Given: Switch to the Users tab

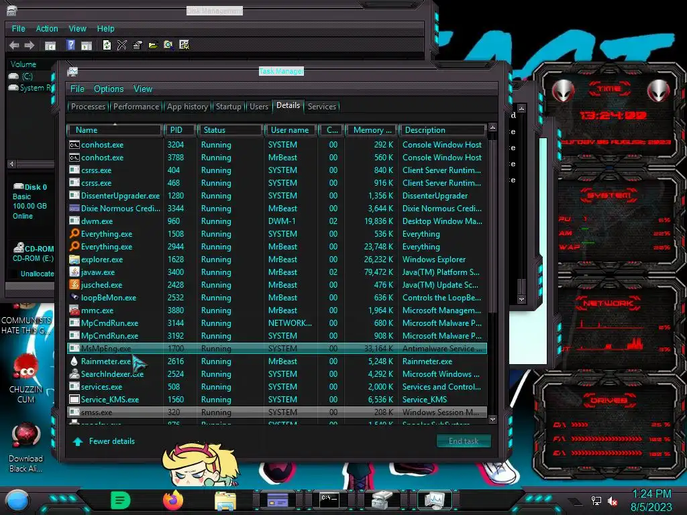Looking at the screenshot, I should 259,107.
